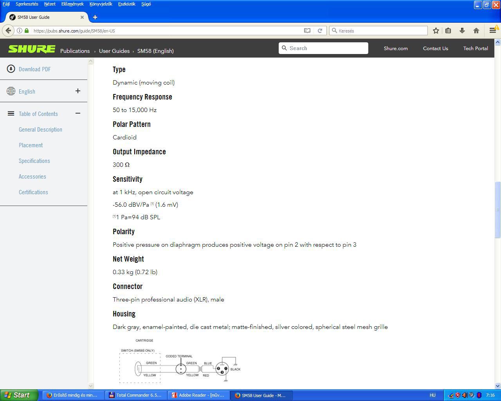Open the Könyvjelzők menu
This screenshot has width=501, height=401.
pyautogui.click(x=101, y=4)
